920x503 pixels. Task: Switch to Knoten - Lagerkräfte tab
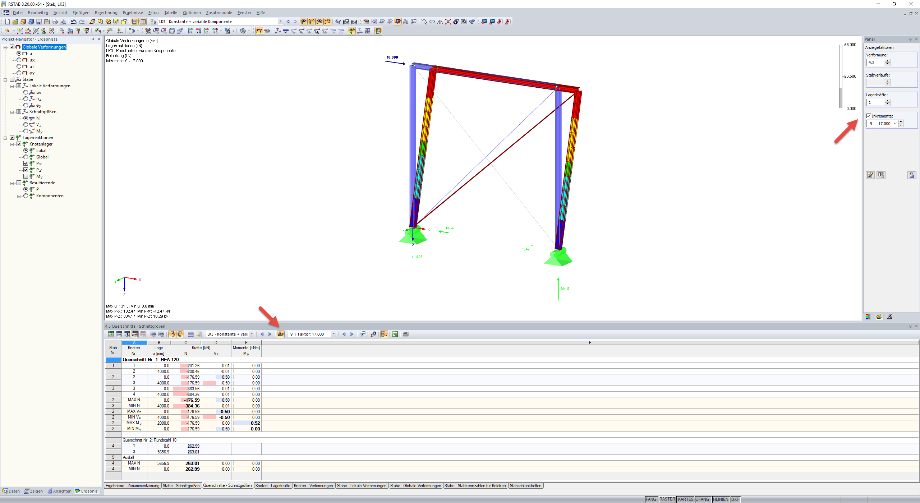point(273,486)
